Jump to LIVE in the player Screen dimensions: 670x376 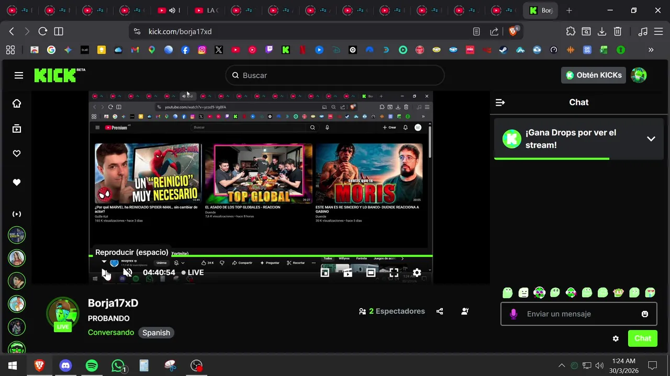pos(193,273)
